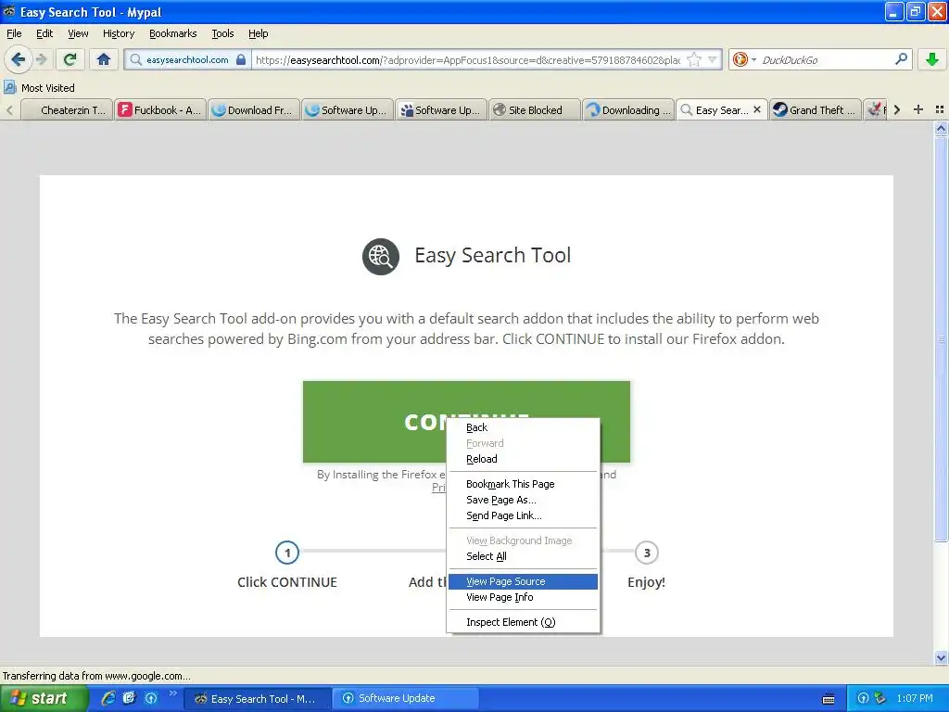Image resolution: width=949 pixels, height=712 pixels.
Task: Open the View menu
Action: (78, 34)
